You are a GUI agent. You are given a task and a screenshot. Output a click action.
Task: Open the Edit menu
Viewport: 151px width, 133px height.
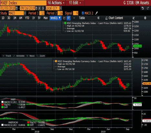tap(75, 3)
